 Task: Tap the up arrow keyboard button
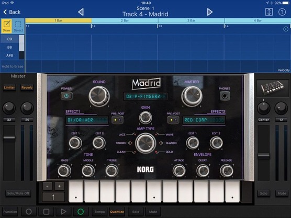(x=53, y=197)
